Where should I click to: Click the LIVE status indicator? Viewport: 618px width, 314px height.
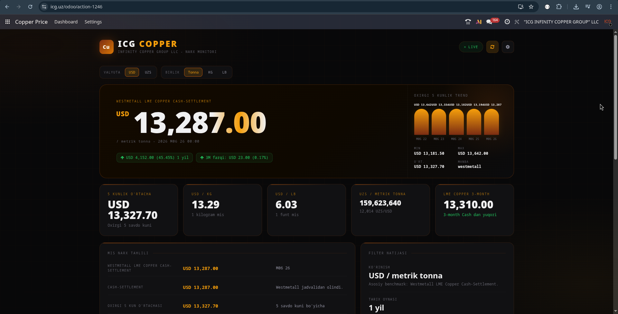click(x=471, y=47)
